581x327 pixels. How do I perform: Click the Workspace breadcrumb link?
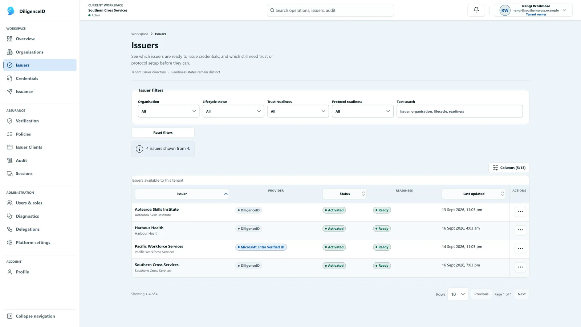coord(140,34)
